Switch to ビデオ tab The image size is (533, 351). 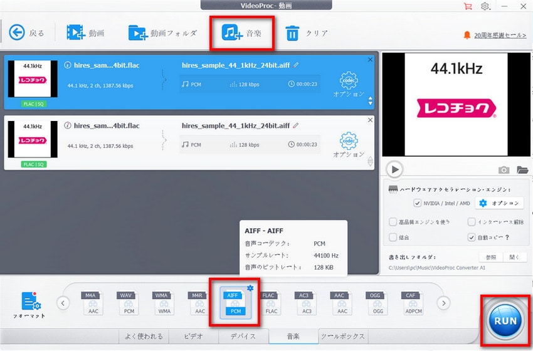click(194, 336)
